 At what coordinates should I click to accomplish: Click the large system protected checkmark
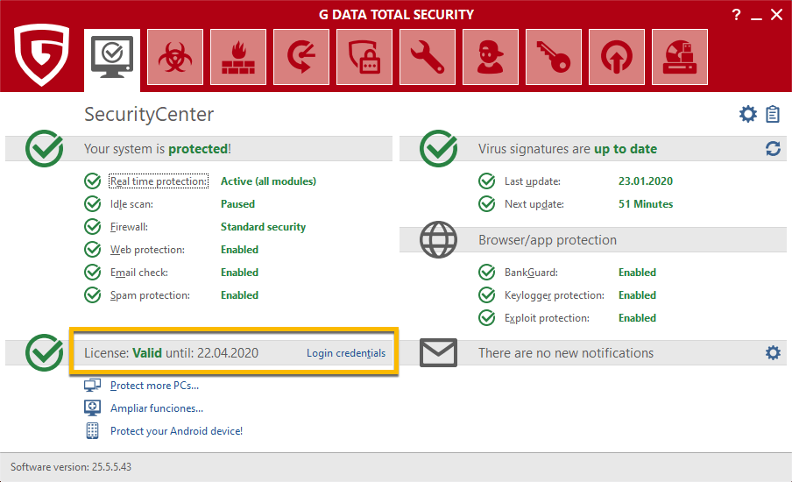pos(45,148)
